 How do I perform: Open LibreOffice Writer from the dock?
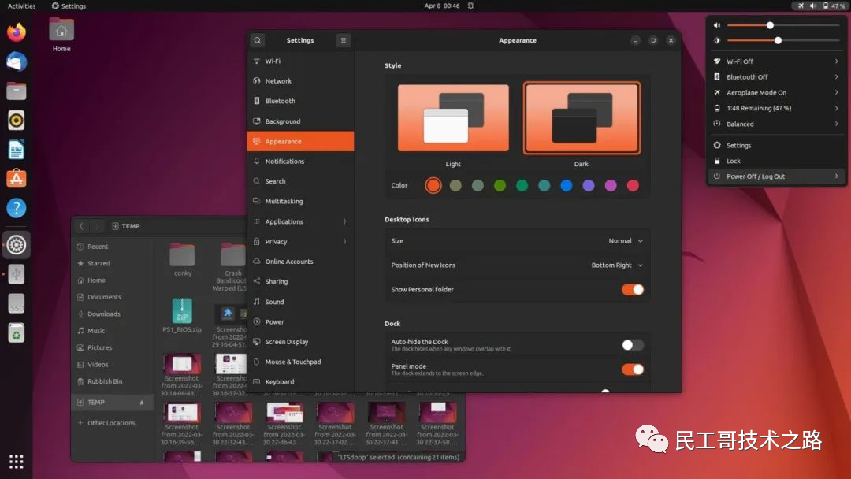[x=17, y=150]
